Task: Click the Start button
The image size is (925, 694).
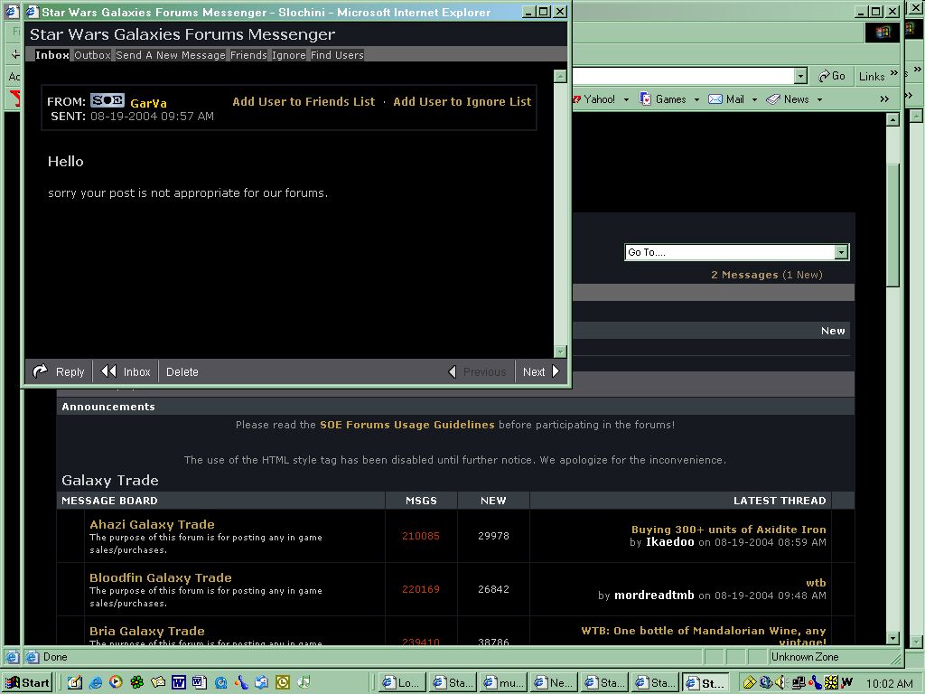Action: click(27, 683)
